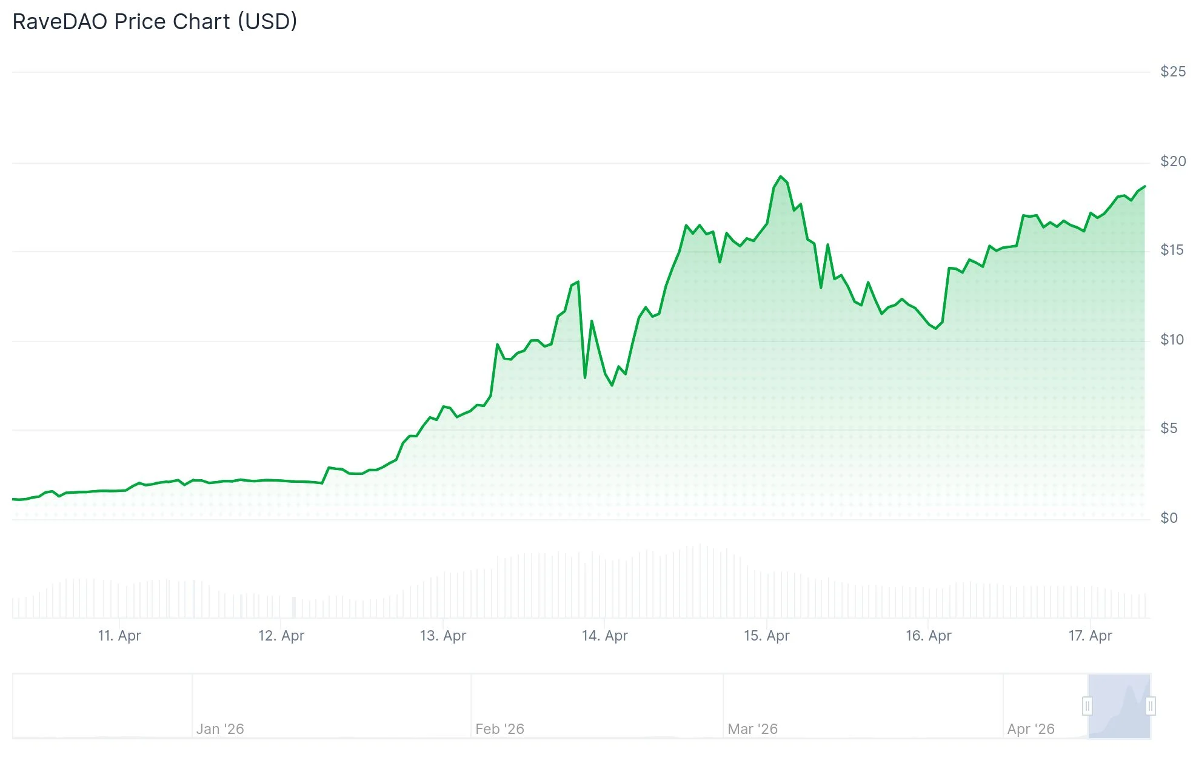The height and width of the screenshot is (757, 1196).
Task: Click Mar '26 in the navigator
Action: tap(753, 729)
